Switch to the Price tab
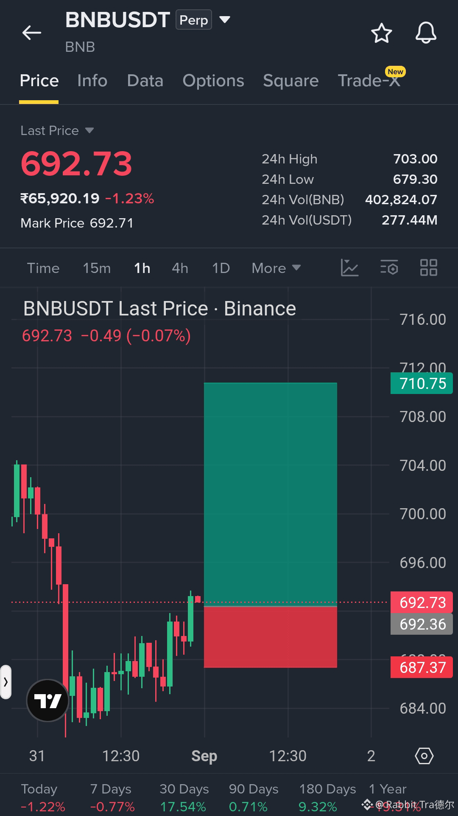 pyautogui.click(x=39, y=81)
